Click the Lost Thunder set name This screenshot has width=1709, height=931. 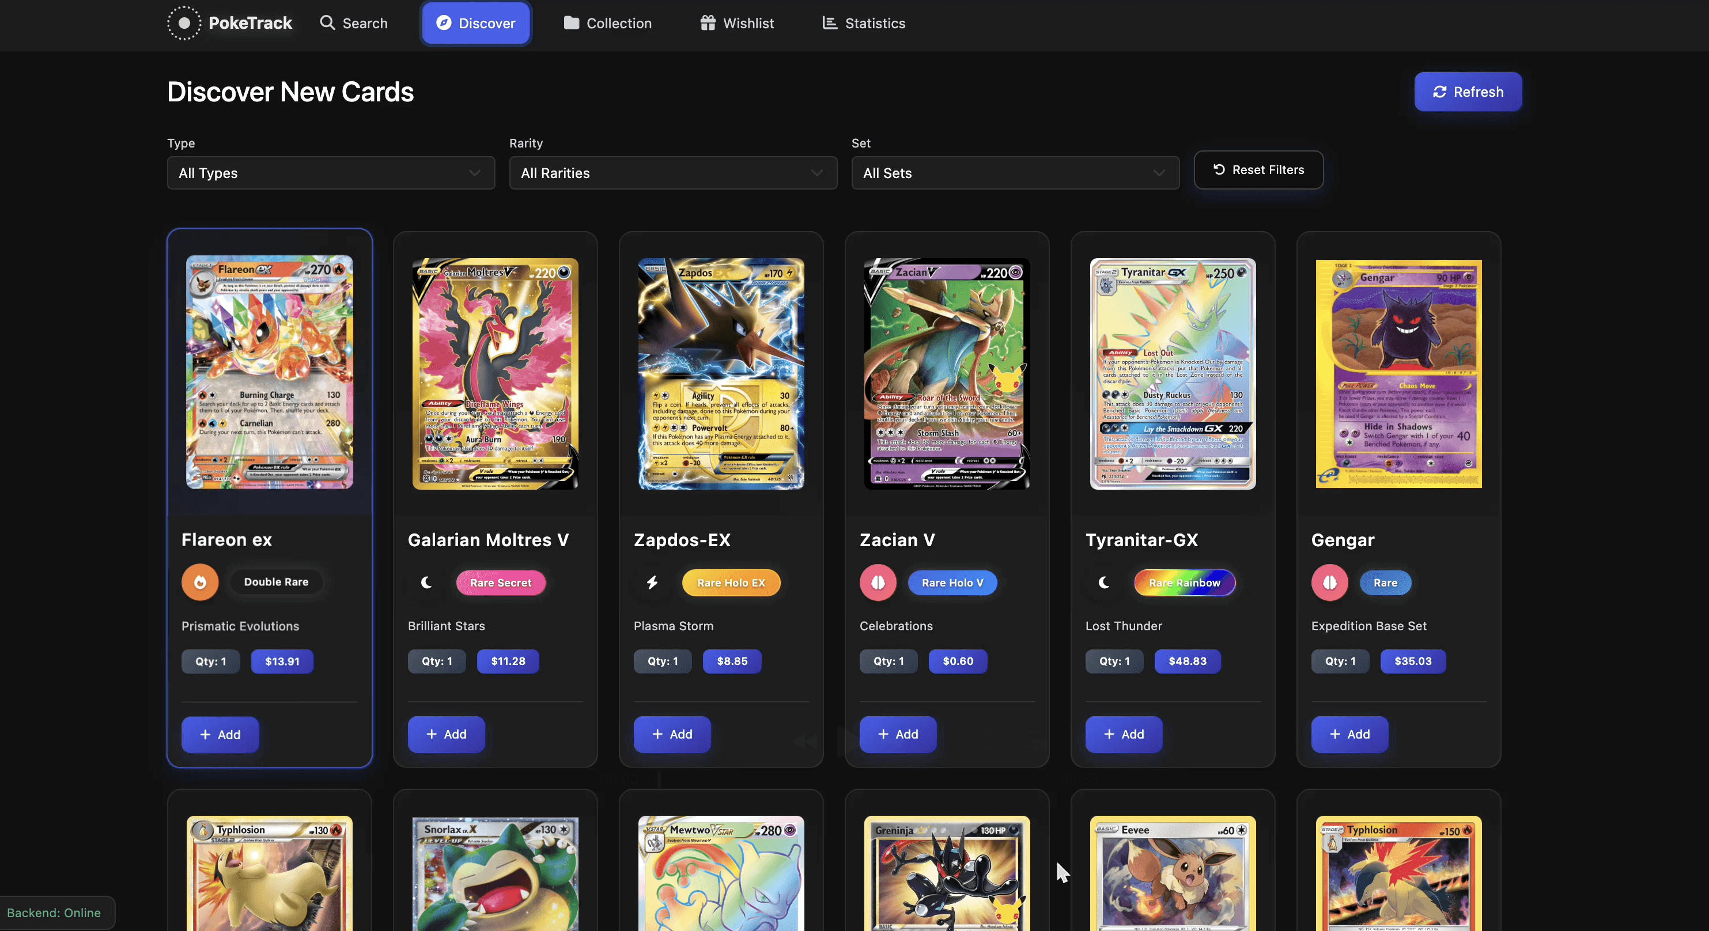(x=1124, y=626)
